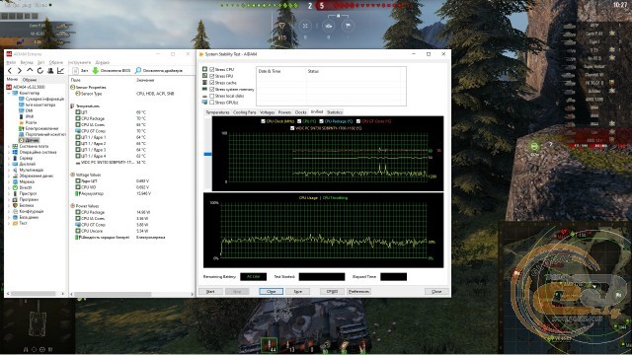Viewport: 632px width, 355px height.
Task: Open the user/manage report icon
Action: (x=50, y=71)
